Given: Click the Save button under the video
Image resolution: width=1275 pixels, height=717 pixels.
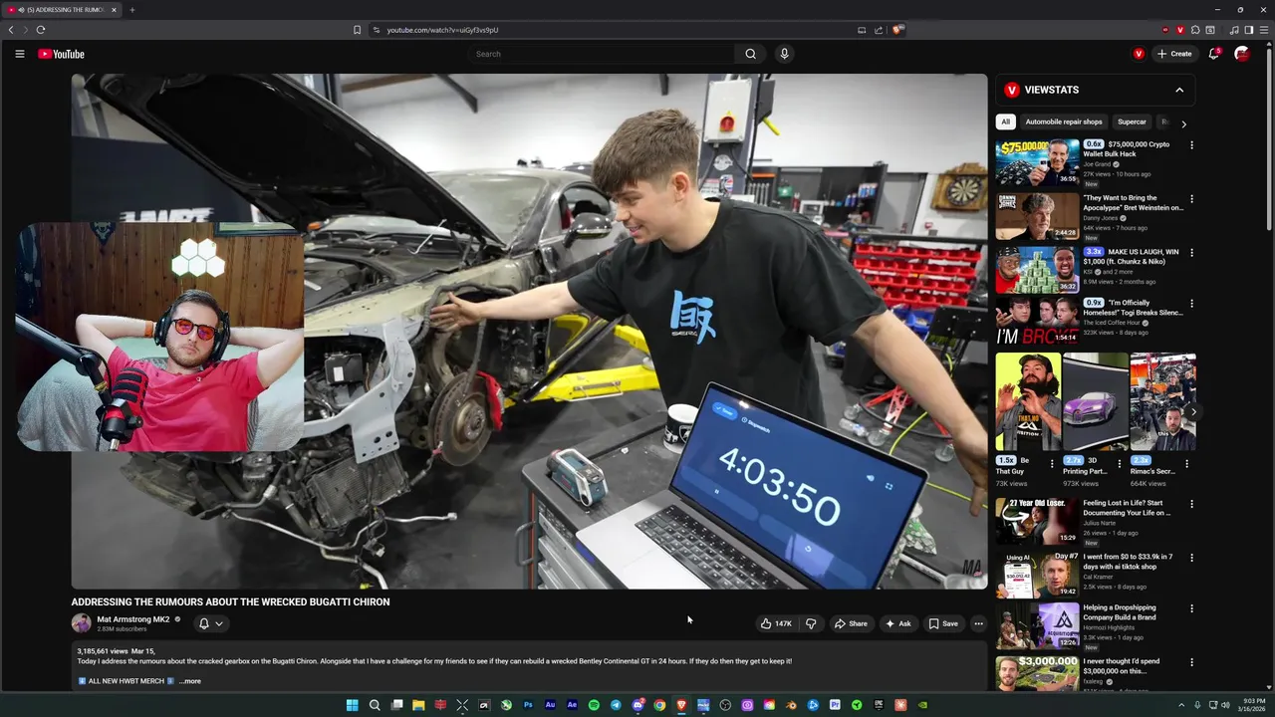Looking at the screenshot, I should [943, 623].
